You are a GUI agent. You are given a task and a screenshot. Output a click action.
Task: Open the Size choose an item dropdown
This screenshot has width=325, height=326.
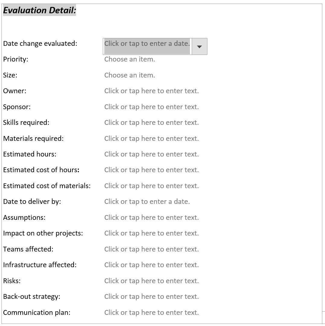click(x=130, y=75)
